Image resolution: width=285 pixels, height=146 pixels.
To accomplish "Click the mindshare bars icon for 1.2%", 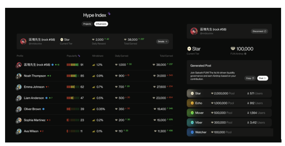I will 94,65.
